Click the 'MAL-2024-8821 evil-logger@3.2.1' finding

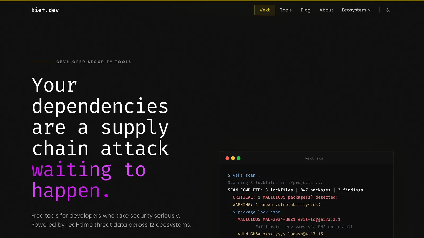(289, 219)
